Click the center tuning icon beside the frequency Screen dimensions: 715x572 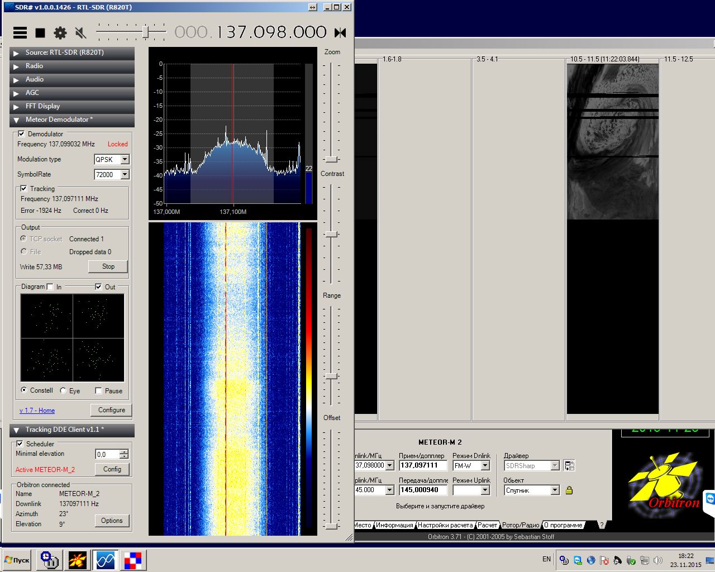click(340, 33)
